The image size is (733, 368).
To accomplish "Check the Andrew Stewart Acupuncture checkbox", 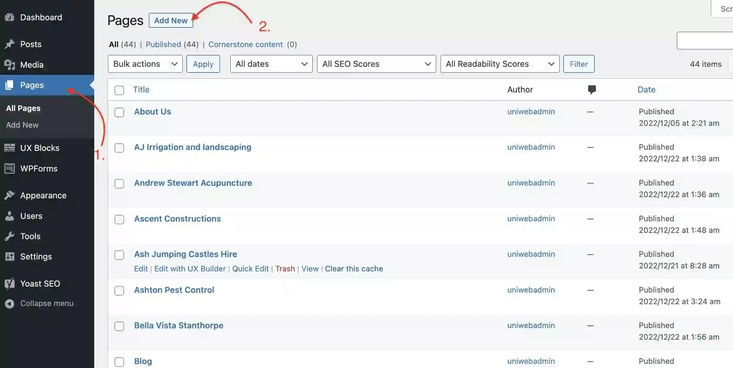I will 119,184.
